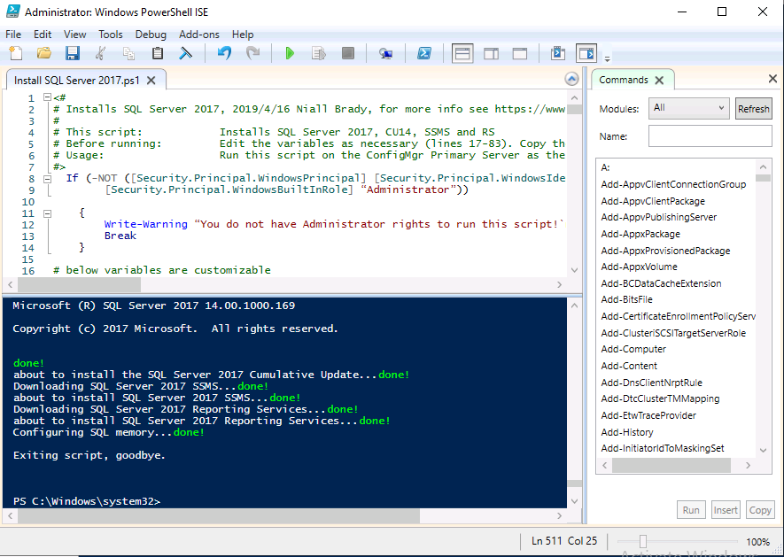
Task: Open the View menu
Action: tap(75, 35)
